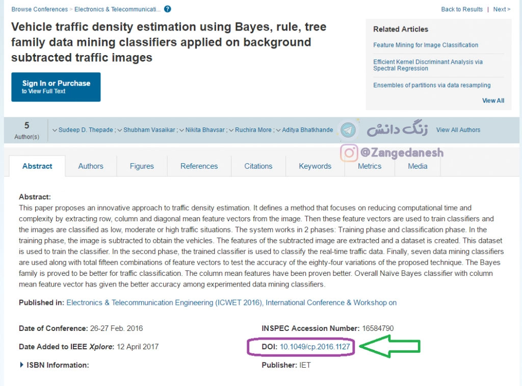Click the help question mark icon

[168, 9]
